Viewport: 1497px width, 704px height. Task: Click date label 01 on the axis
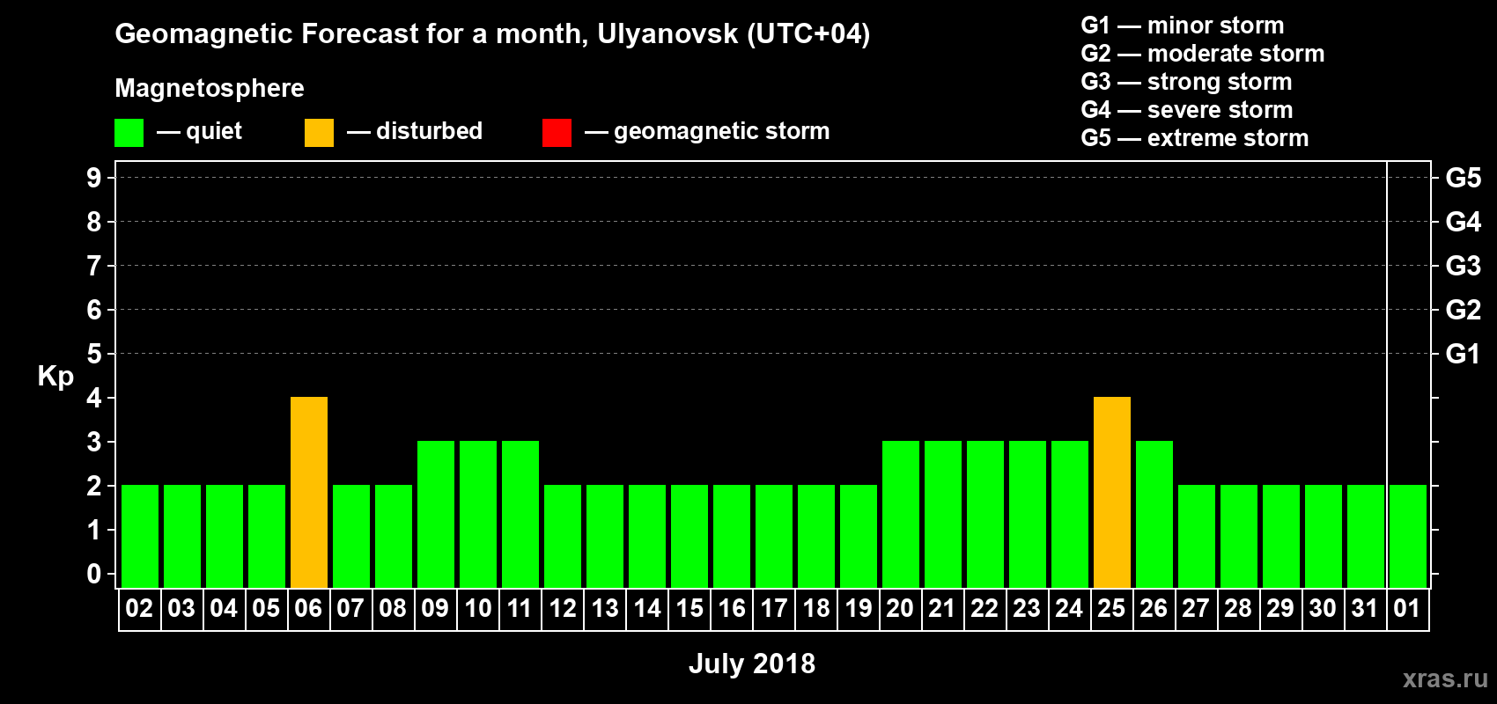pos(1407,608)
